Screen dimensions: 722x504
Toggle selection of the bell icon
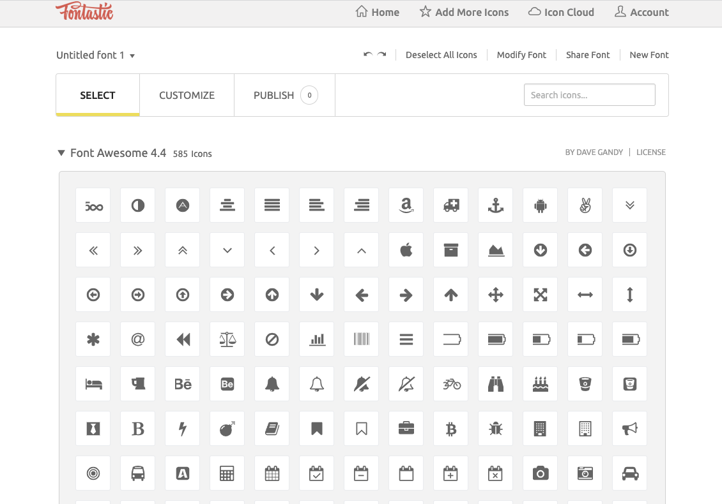(x=272, y=383)
